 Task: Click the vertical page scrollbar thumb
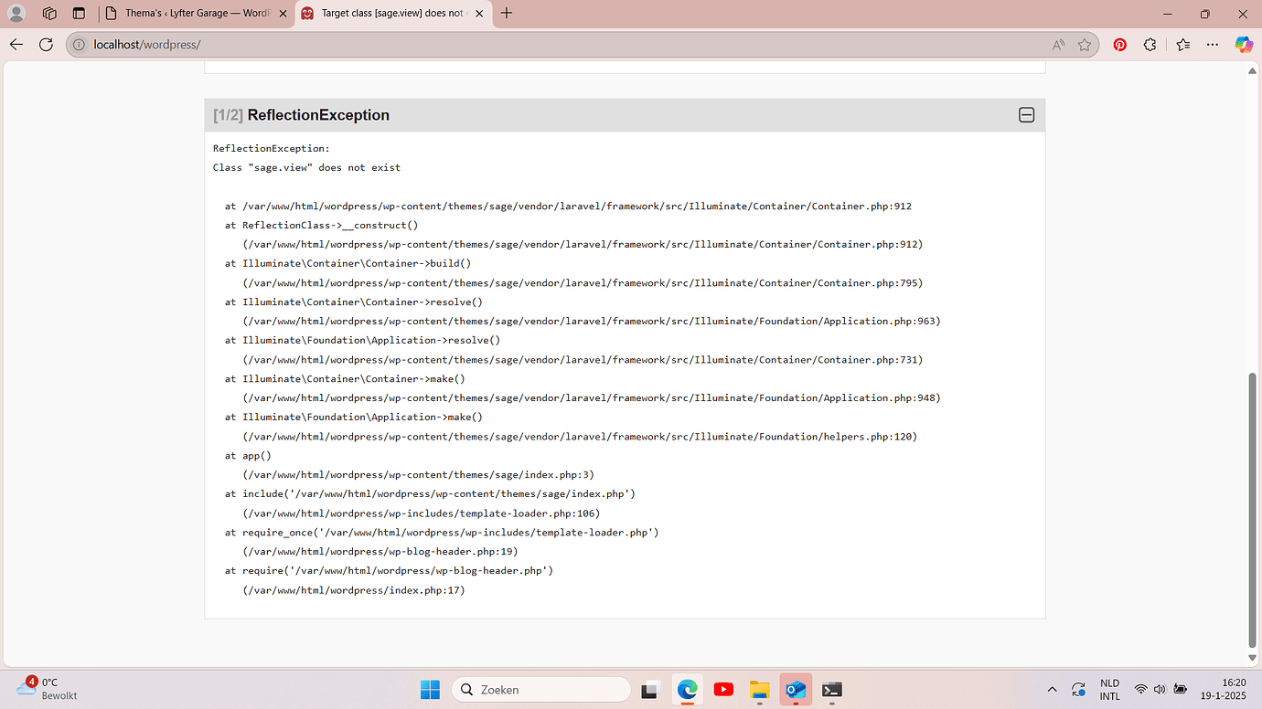[x=1253, y=510]
